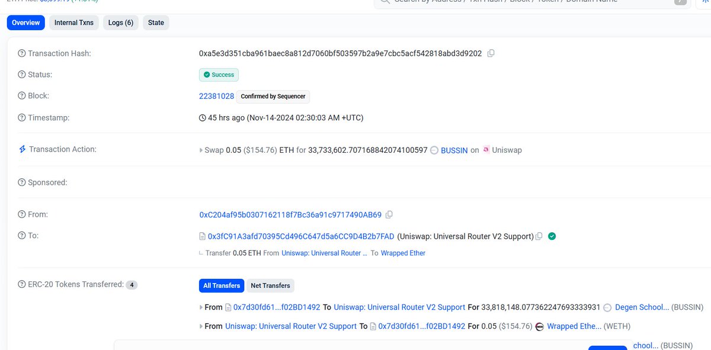Click help icon beside Timestamp label
Viewport: 711px width, 350px height.
coord(22,118)
